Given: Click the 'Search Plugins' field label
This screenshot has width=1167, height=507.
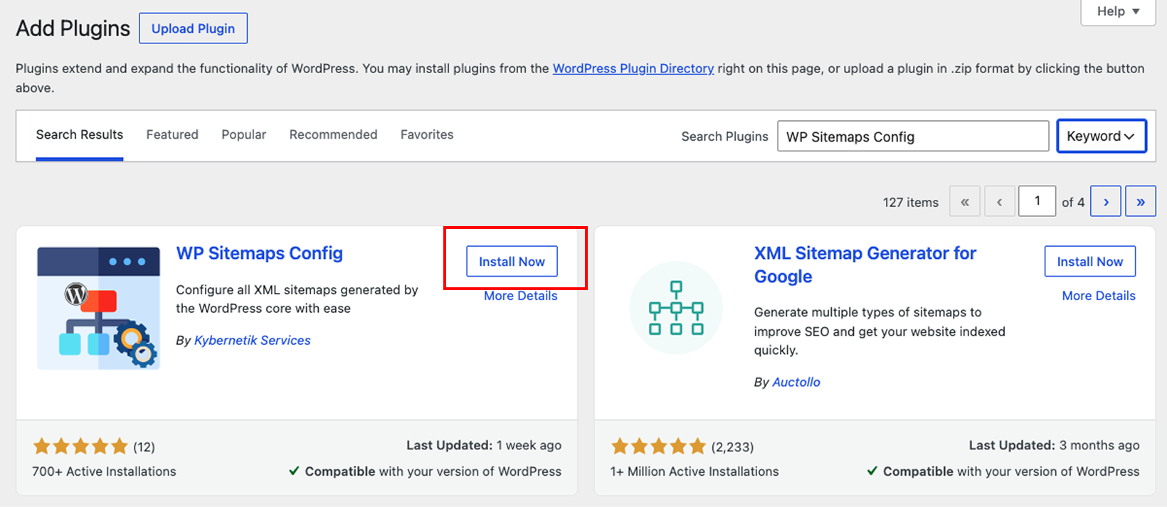Looking at the screenshot, I should click(724, 137).
